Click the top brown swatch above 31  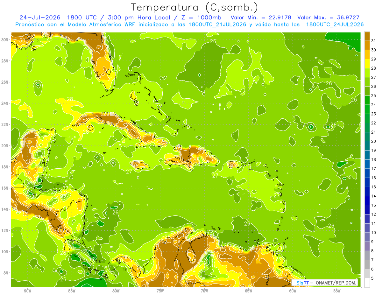pyautogui.click(x=367, y=36)
